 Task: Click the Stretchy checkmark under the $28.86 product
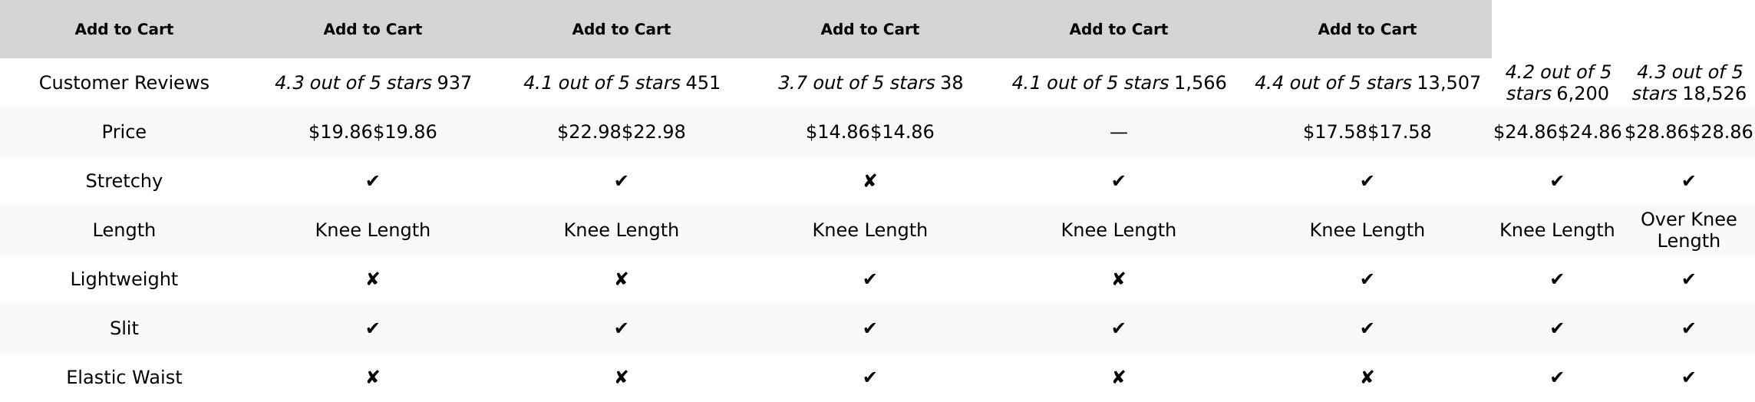tap(1688, 181)
